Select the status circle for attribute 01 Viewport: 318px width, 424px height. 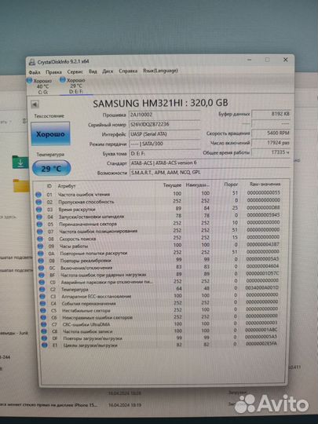point(38,195)
